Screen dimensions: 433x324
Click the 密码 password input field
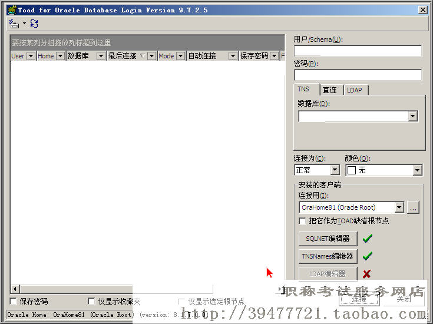[358, 75]
